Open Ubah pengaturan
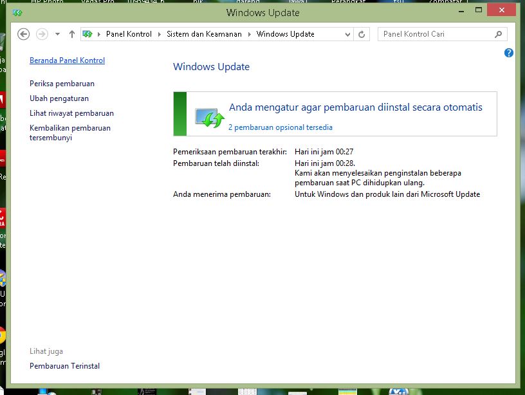525x395 pixels. point(59,98)
